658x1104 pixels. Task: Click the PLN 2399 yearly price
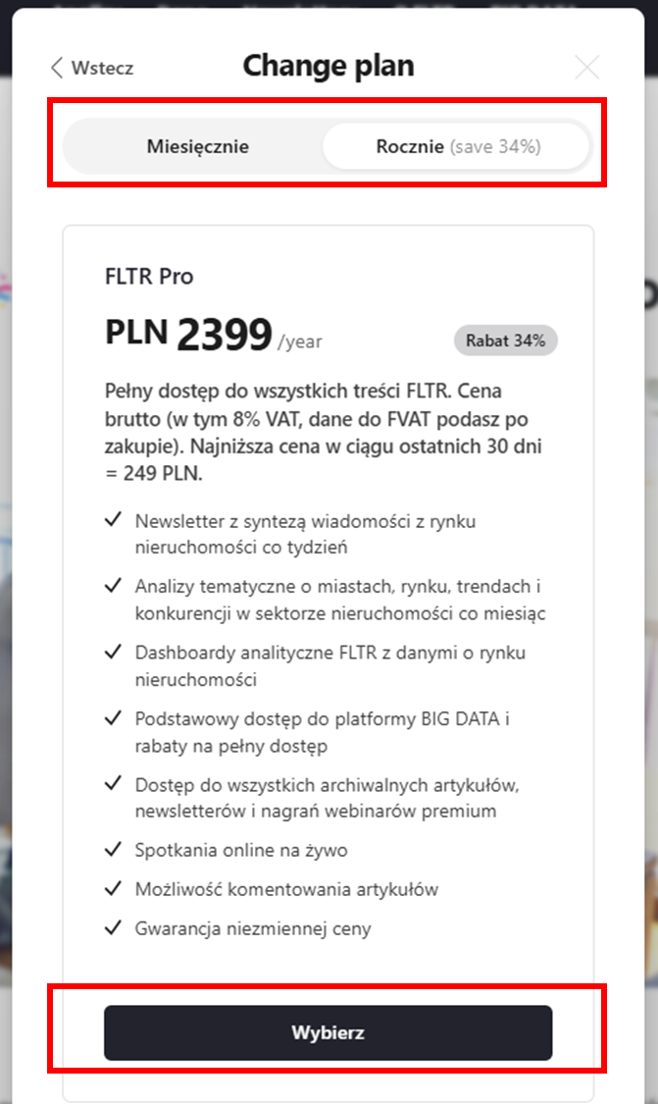click(x=214, y=336)
